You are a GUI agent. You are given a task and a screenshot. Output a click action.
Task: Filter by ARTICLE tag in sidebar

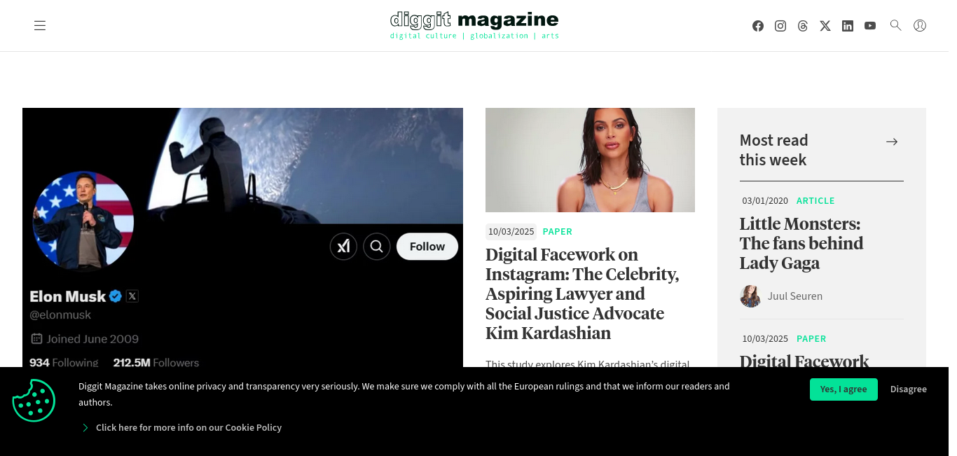tap(815, 201)
